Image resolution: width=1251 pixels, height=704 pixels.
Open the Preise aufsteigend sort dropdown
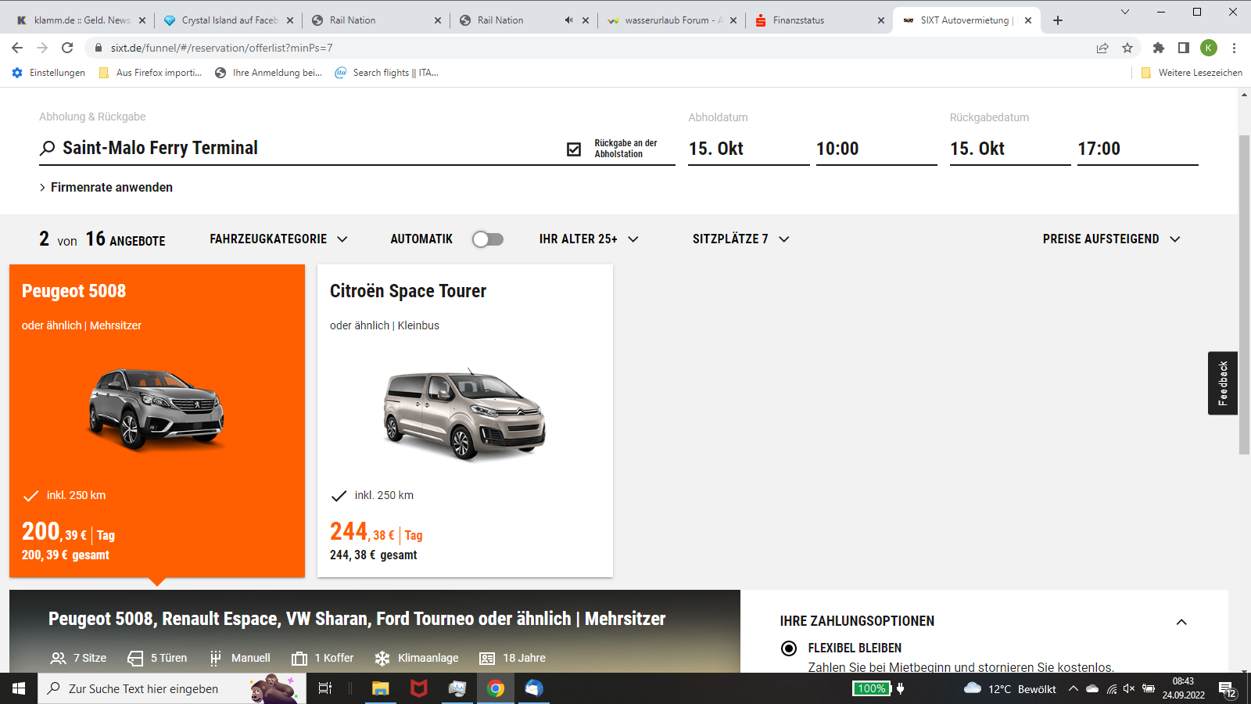click(1111, 239)
